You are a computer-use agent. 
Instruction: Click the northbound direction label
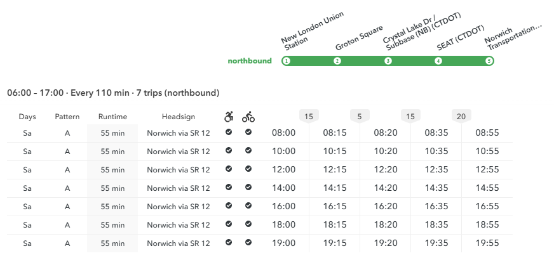[x=250, y=61]
